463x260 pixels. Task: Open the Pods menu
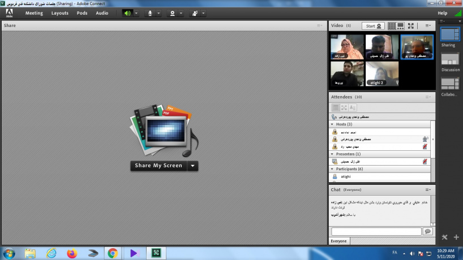point(82,13)
